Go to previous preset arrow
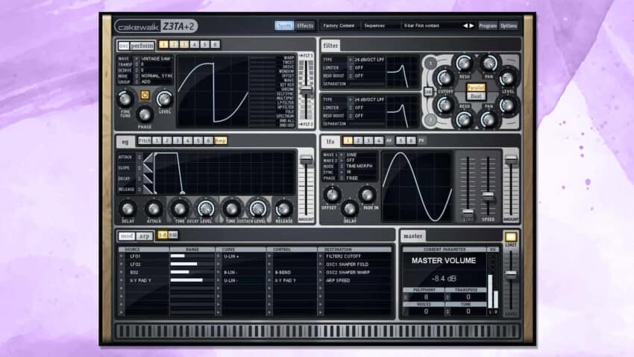This screenshot has width=634, height=357. 465,25
